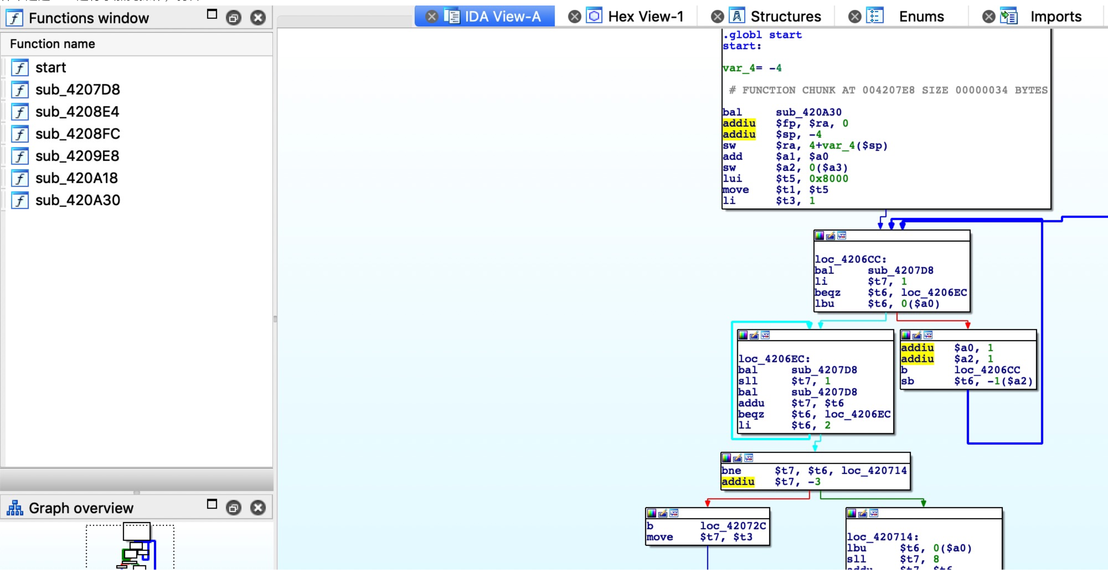This screenshot has height=570, width=1108.
Task: Float the Graph overview with the restore button
Action: point(233,508)
